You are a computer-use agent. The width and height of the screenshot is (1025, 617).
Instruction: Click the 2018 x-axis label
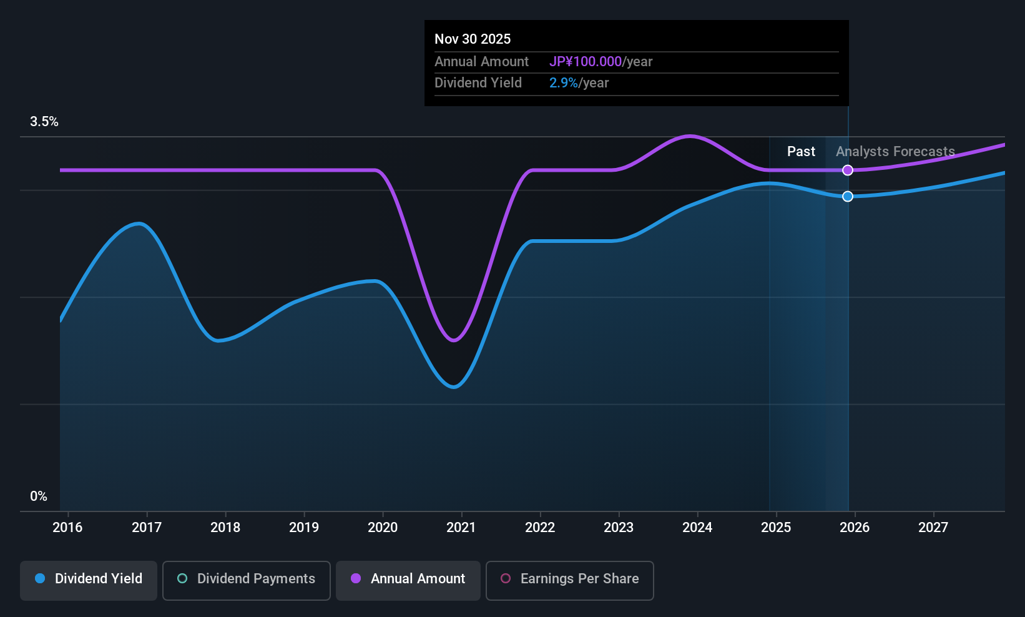coord(225,528)
